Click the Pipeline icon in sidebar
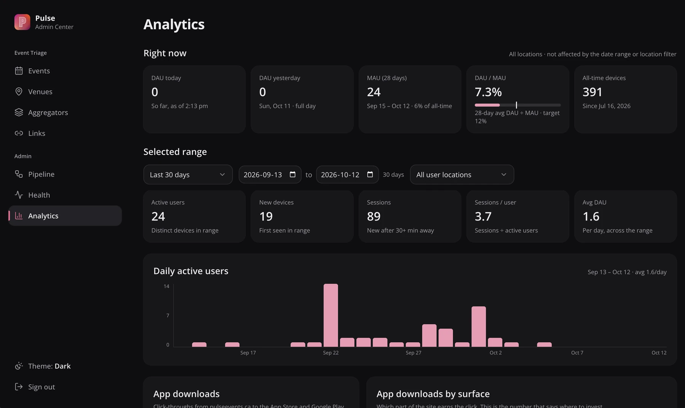The image size is (685, 408). coord(19,174)
